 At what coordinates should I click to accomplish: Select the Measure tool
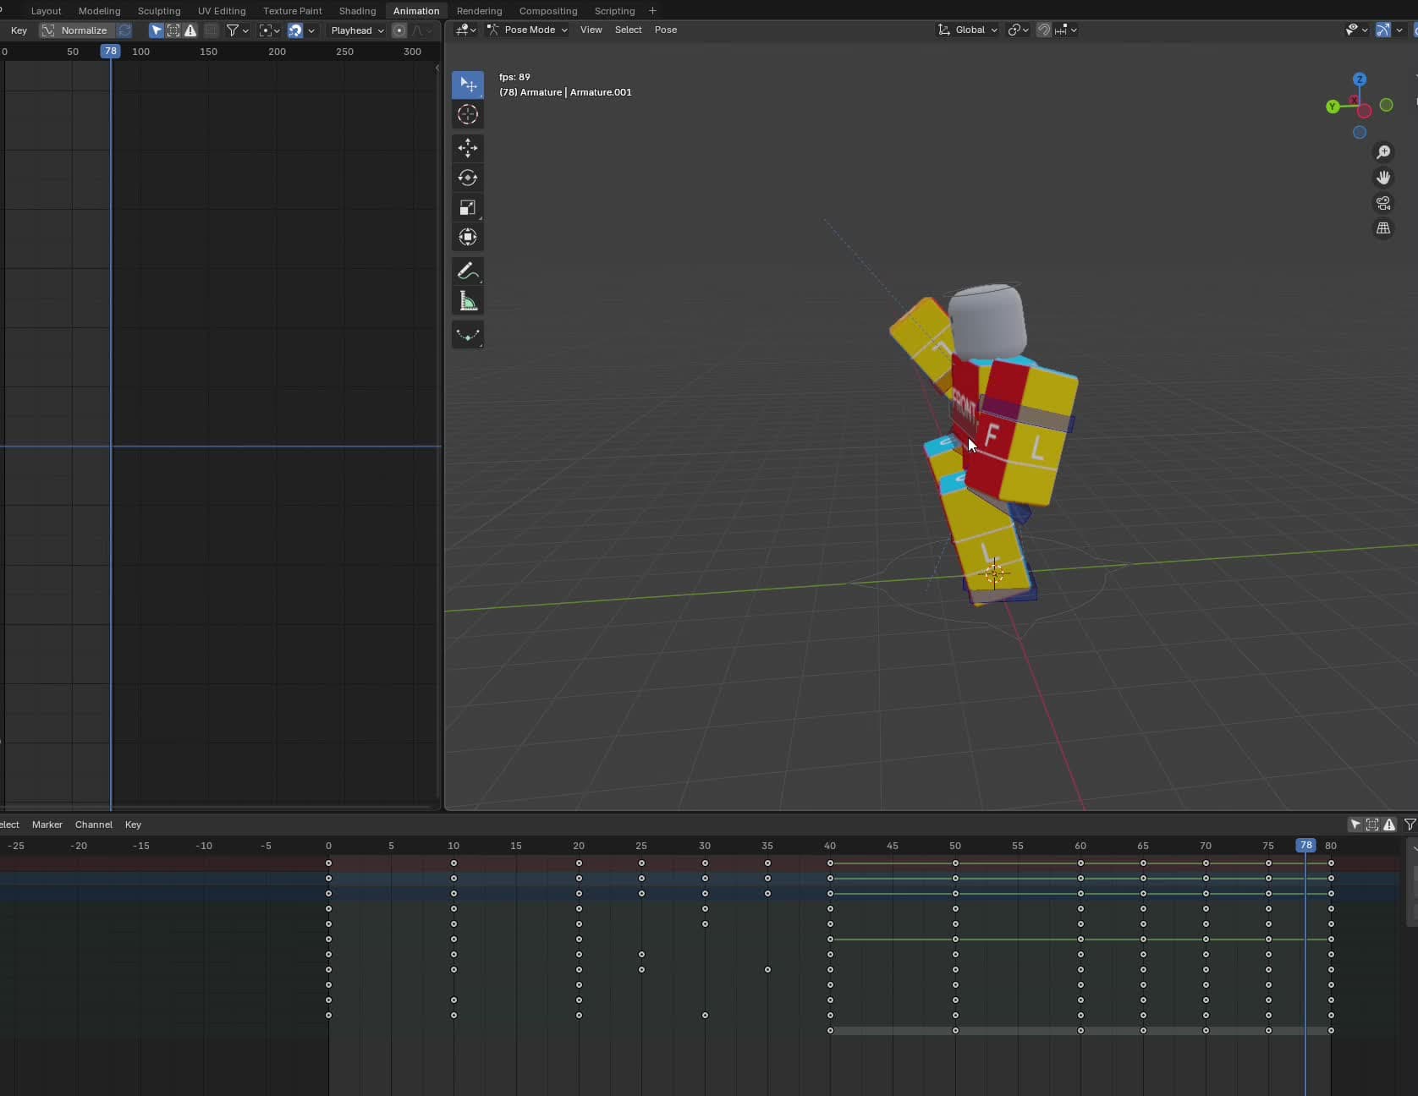(468, 301)
